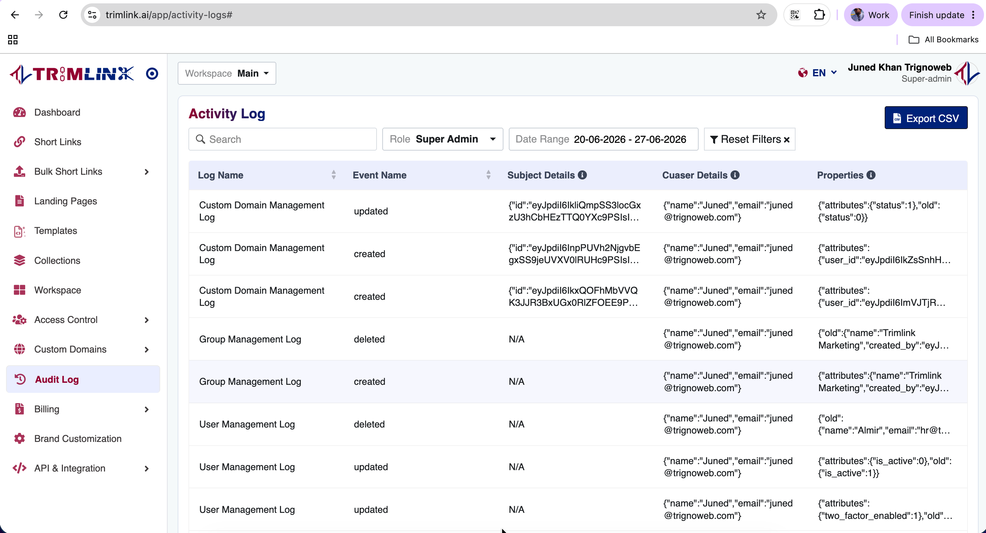The image size is (986, 533).
Task: Open the Workspace grid icon in sidebar
Action: coord(20,290)
